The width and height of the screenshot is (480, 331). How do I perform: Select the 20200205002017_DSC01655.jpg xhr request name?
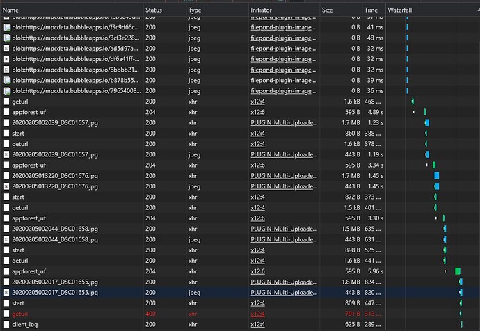(x=55, y=282)
